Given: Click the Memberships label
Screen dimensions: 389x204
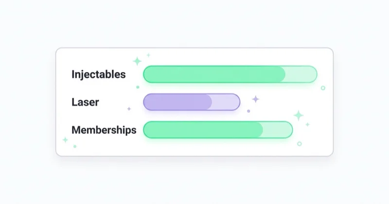Looking at the screenshot, I should pyautogui.click(x=104, y=130).
